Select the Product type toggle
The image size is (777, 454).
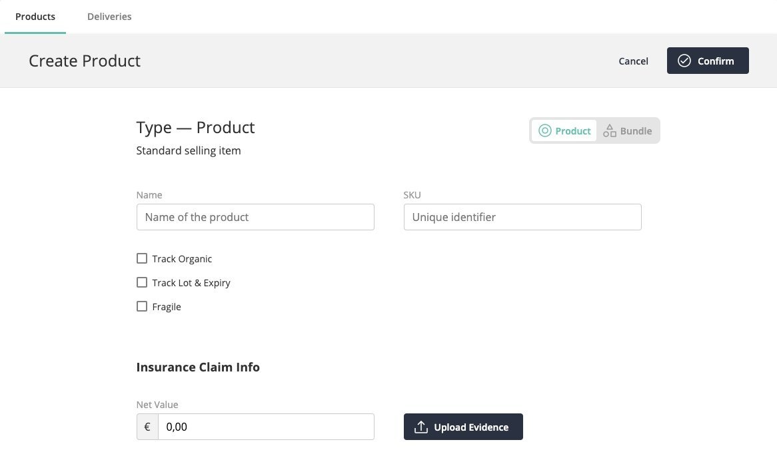click(564, 130)
